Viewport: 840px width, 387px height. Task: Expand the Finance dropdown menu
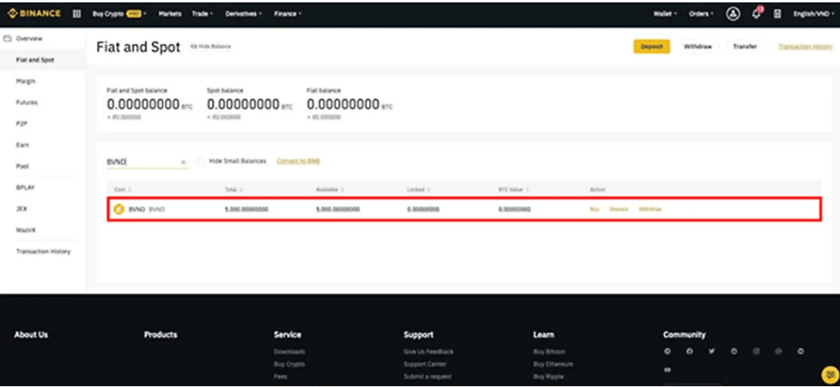288,14
